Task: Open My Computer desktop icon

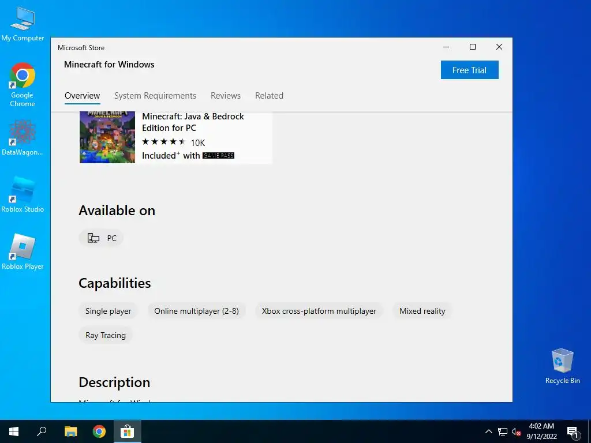Action: click(23, 24)
